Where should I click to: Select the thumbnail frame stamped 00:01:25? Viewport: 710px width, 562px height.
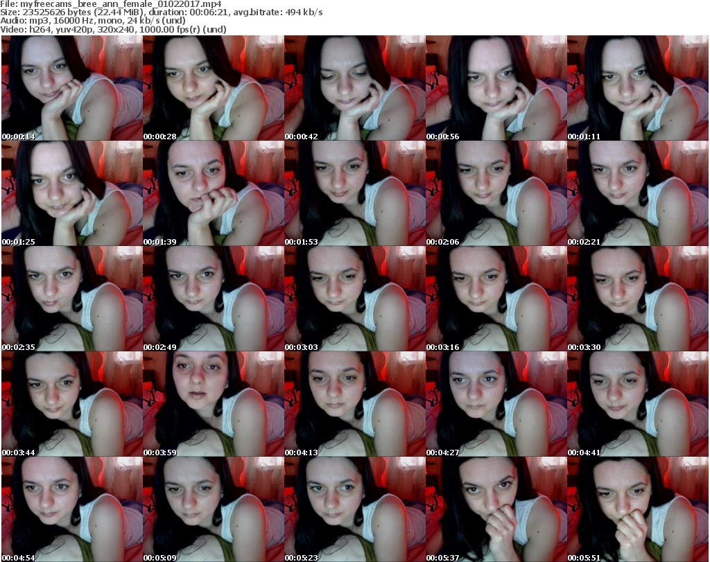71,193
